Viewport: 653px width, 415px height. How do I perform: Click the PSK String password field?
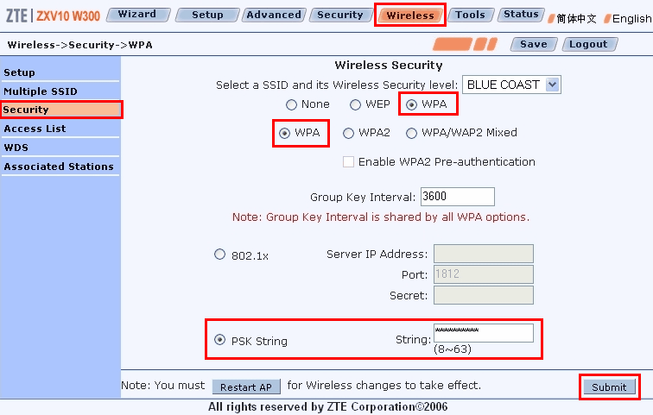[484, 333]
